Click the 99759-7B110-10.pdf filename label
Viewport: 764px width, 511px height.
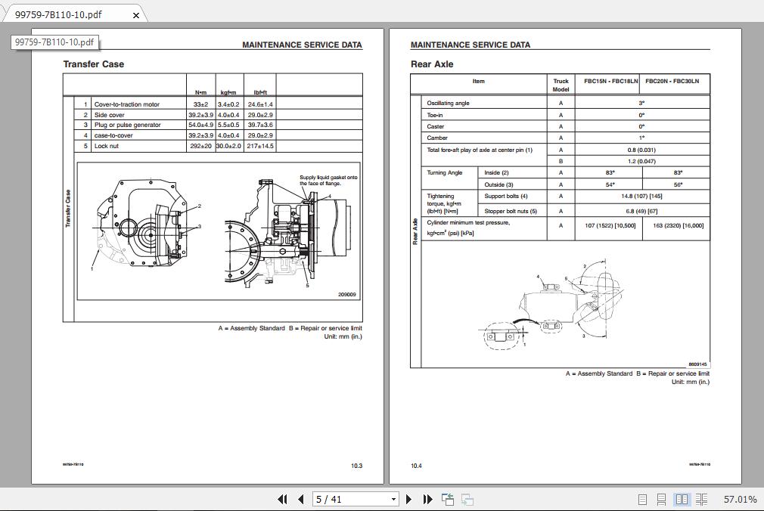tap(53, 42)
